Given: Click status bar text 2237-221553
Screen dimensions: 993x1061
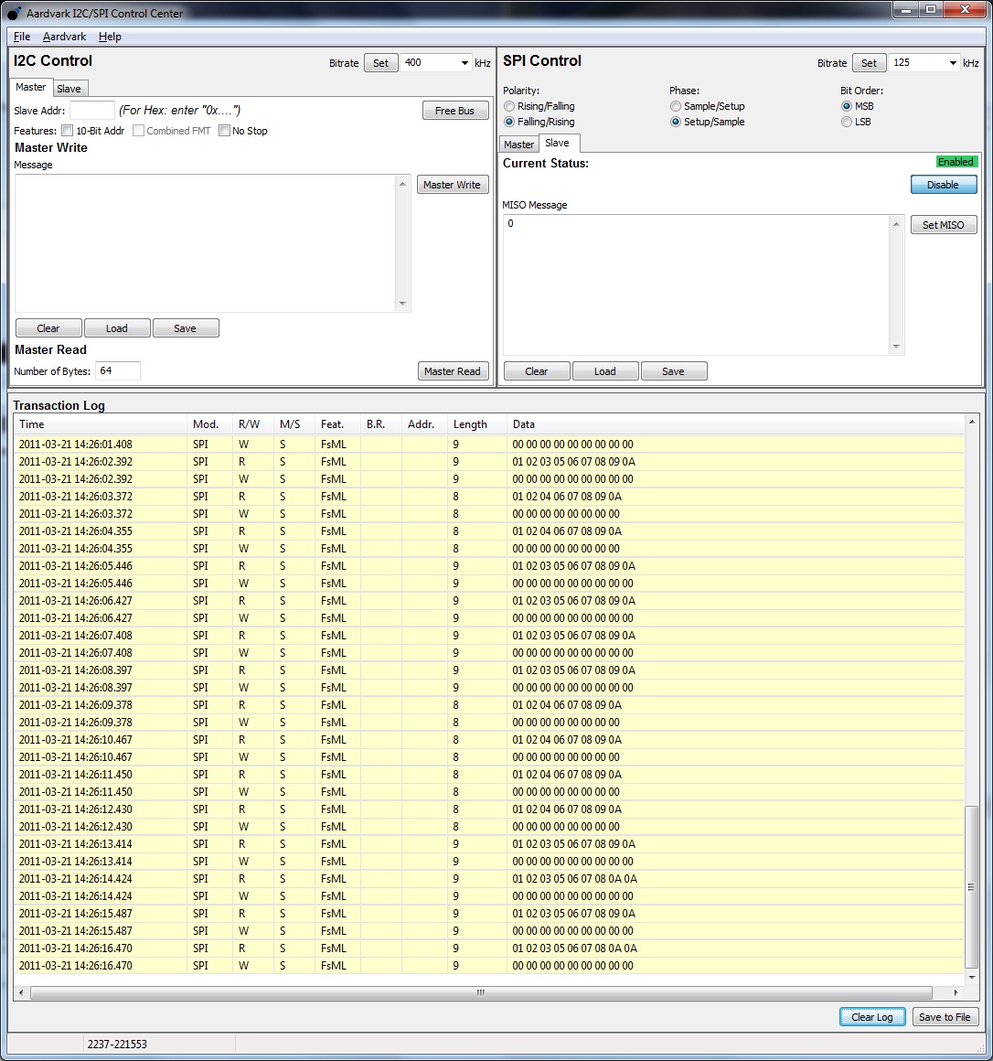Looking at the screenshot, I should pyautogui.click(x=117, y=1045).
